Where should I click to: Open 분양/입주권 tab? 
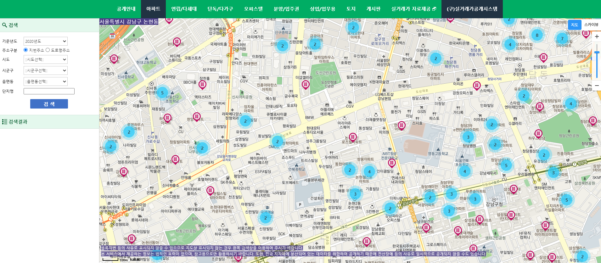click(286, 9)
